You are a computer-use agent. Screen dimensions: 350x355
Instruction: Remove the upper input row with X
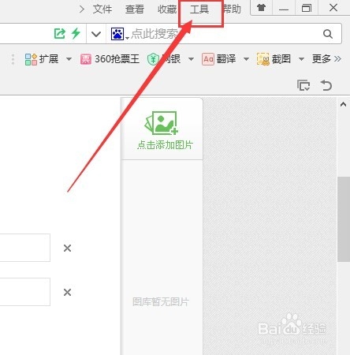(x=68, y=248)
